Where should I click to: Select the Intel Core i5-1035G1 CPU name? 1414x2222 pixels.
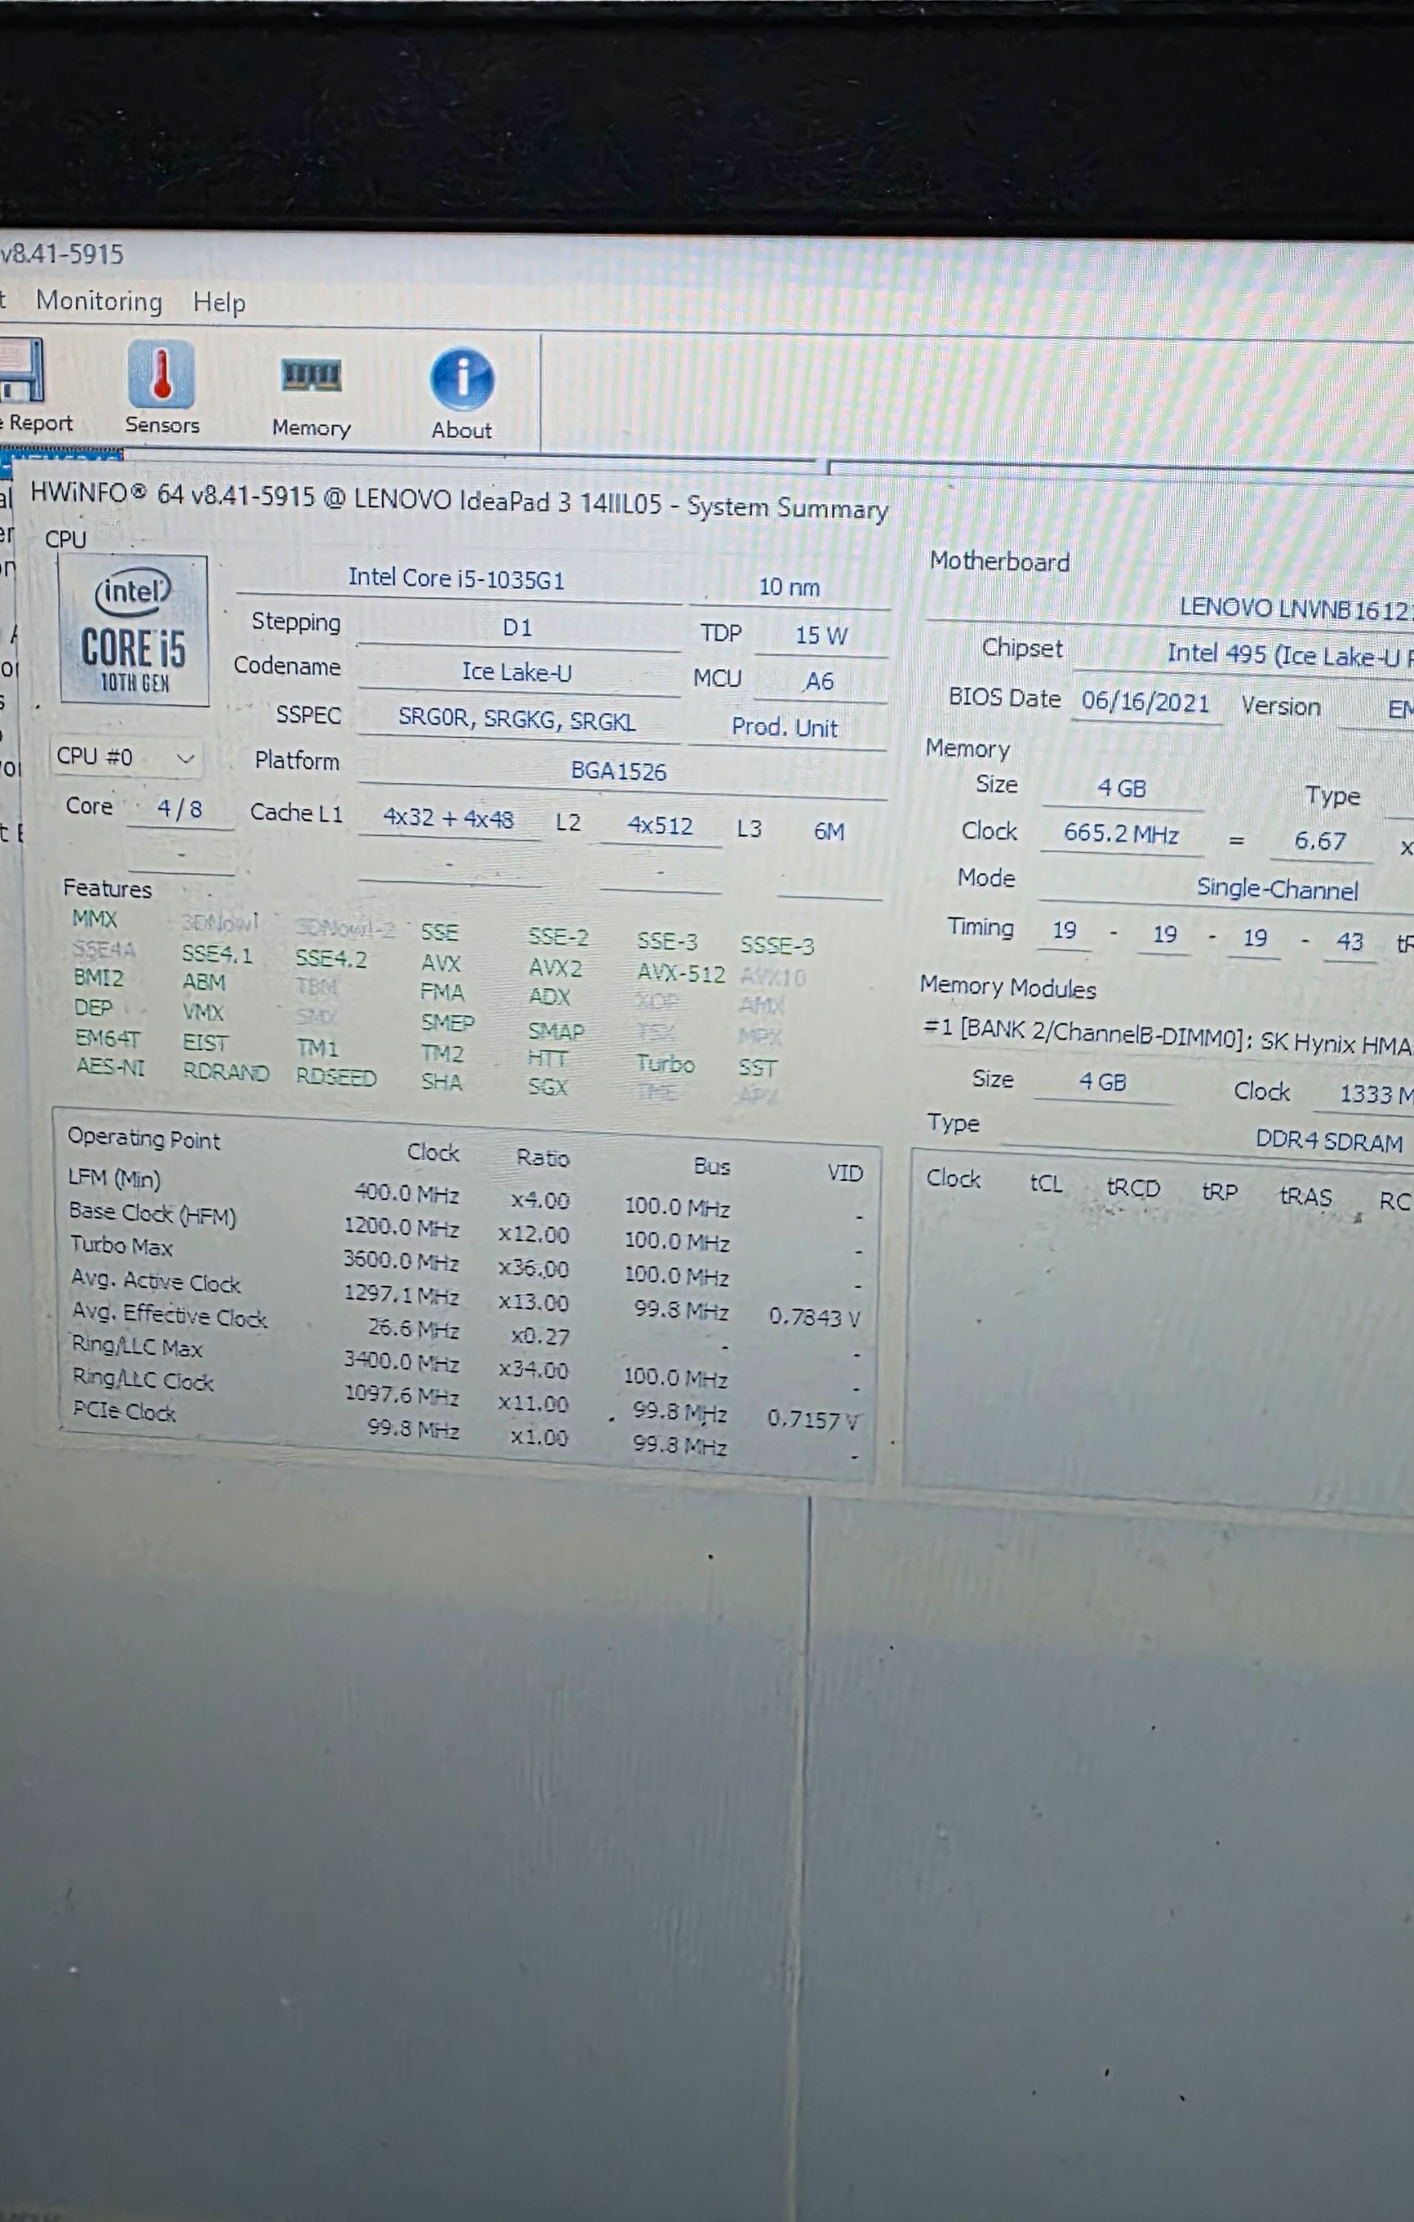[x=456, y=578]
